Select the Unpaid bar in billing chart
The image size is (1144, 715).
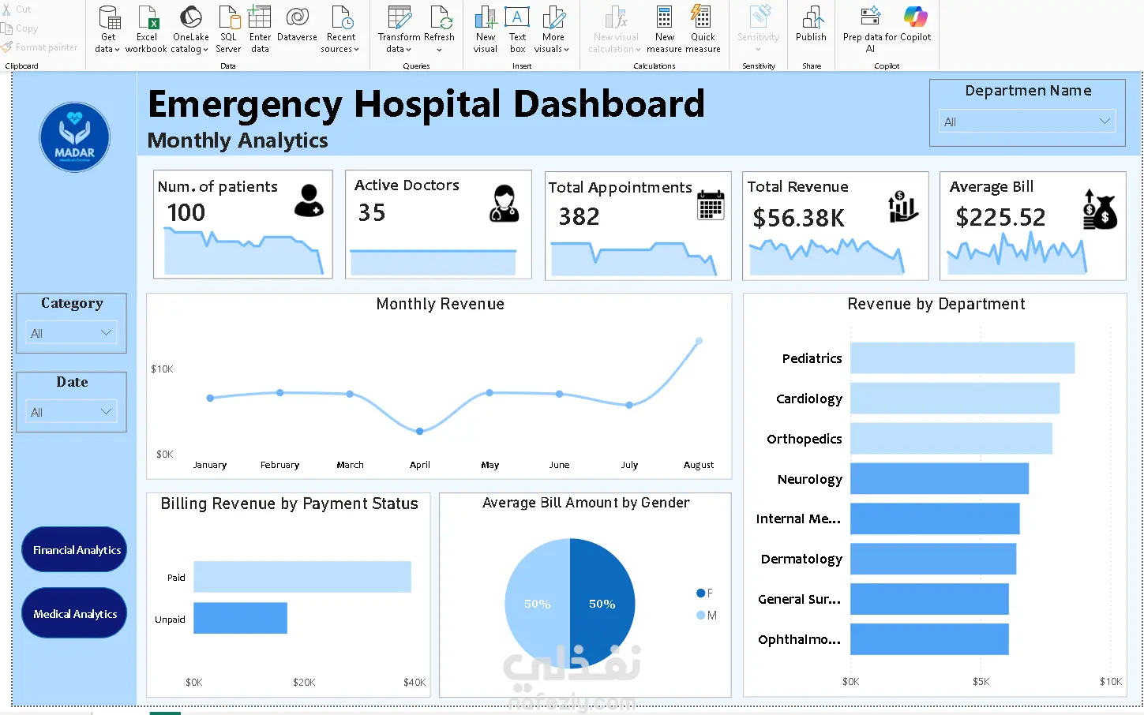[240, 618]
